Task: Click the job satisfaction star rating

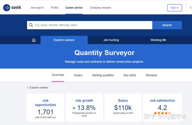Action: 162,113
